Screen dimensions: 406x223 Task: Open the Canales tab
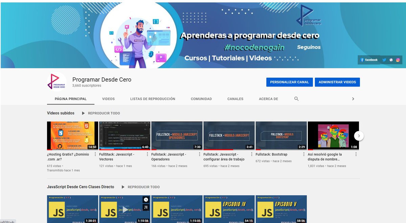(x=235, y=99)
